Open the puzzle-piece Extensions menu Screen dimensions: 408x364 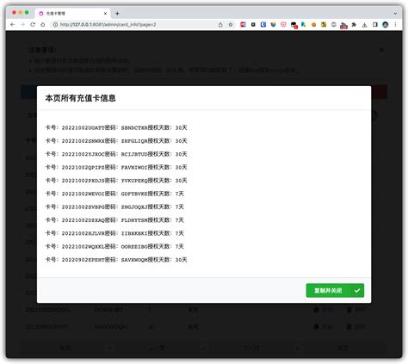[354, 25]
